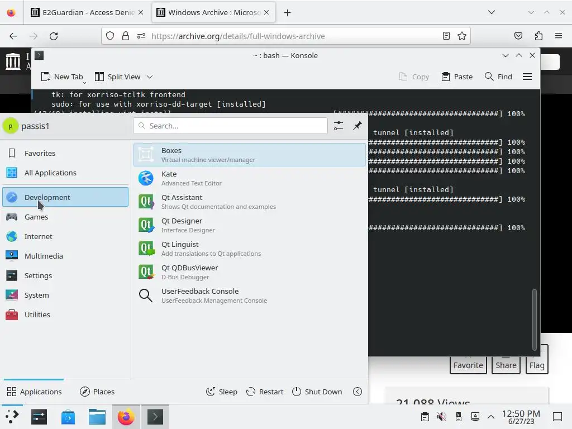Open Firefox list all tabs dropdown
The image size is (572, 429).
(x=492, y=12)
